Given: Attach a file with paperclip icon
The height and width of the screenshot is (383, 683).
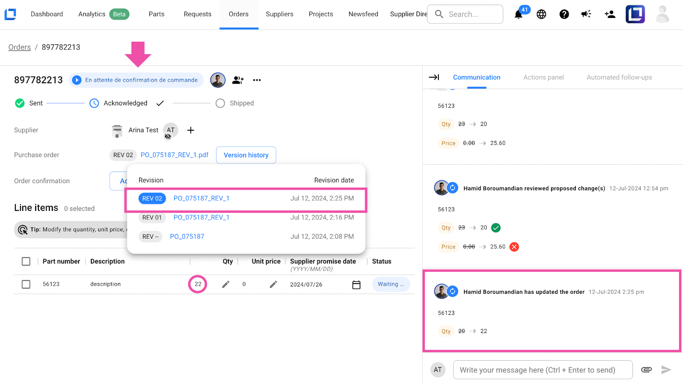Looking at the screenshot, I should 646,370.
